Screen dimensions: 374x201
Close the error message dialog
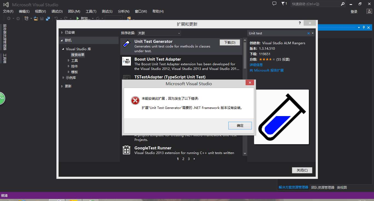click(250, 83)
